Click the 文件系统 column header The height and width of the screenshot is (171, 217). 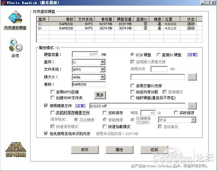click(85, 19)
